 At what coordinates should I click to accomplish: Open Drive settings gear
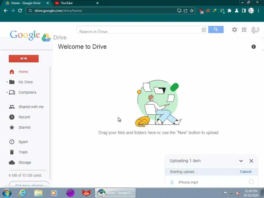pos(235,30)
